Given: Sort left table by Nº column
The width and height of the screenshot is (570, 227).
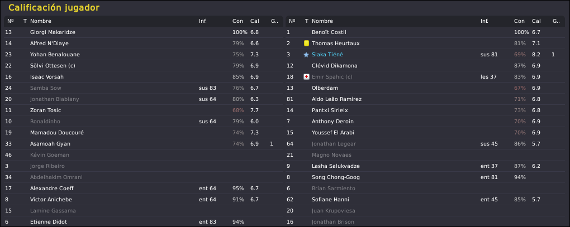Looking at the screenshot, I should (x=11, y=21).
